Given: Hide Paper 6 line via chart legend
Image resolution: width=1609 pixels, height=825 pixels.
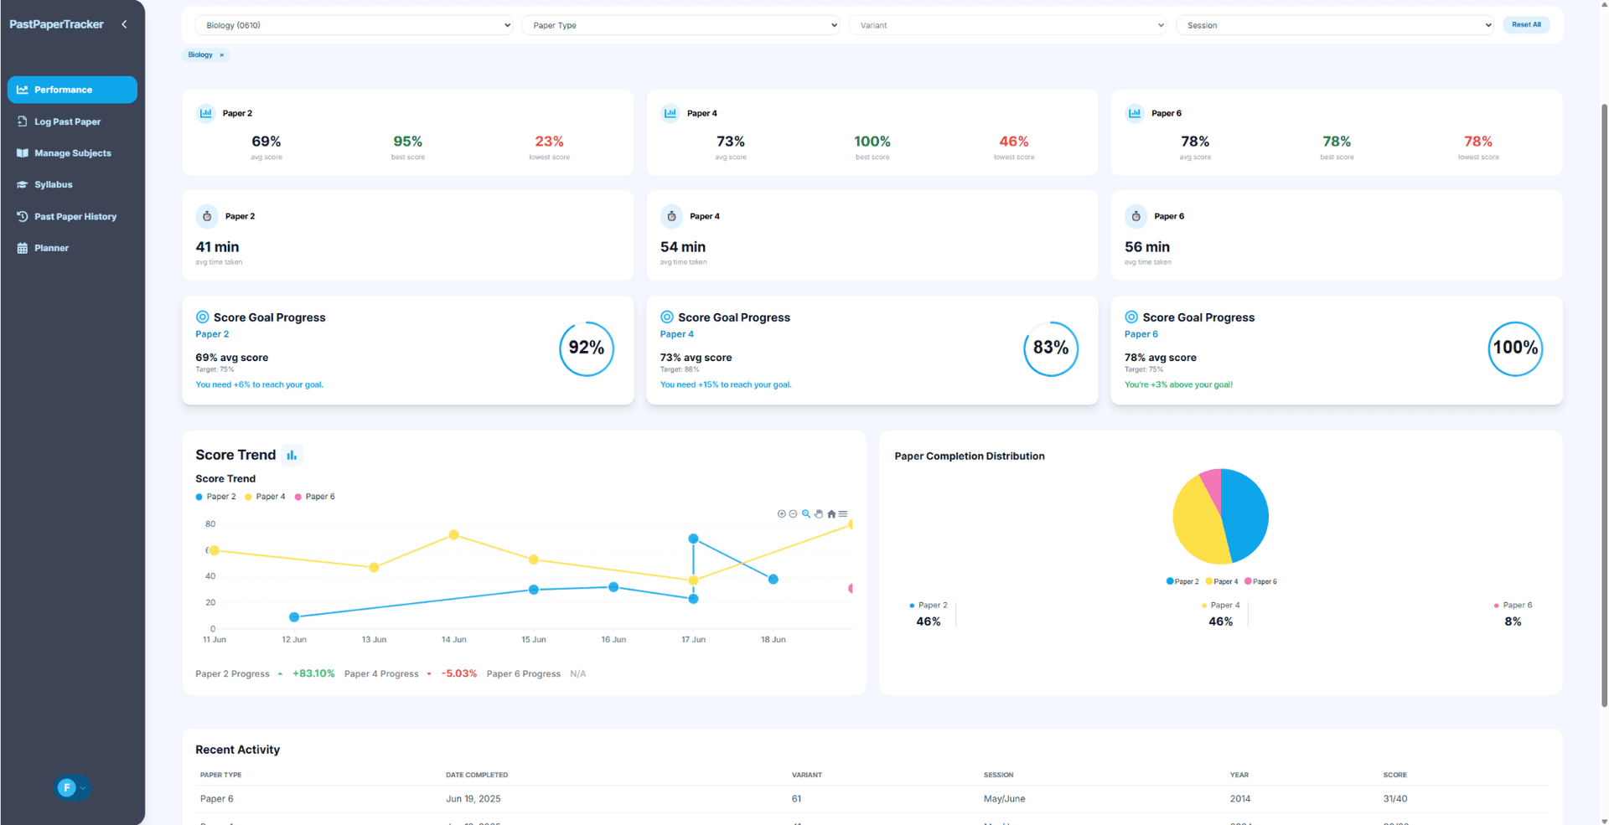Looking at the screenshot, I should tap(315, 496).
